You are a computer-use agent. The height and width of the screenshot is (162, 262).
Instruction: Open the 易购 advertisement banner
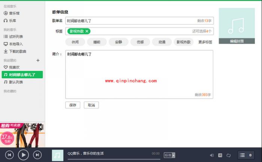22,135
